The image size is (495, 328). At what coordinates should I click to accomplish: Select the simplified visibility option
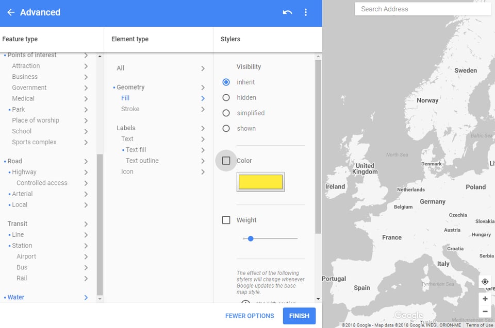(x=226, y=113)
